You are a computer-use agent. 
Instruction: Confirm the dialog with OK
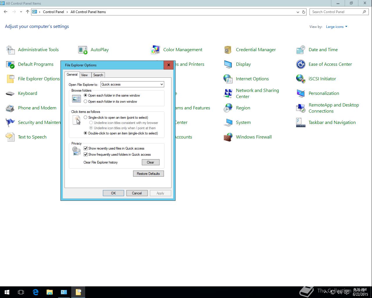(113, 193)
